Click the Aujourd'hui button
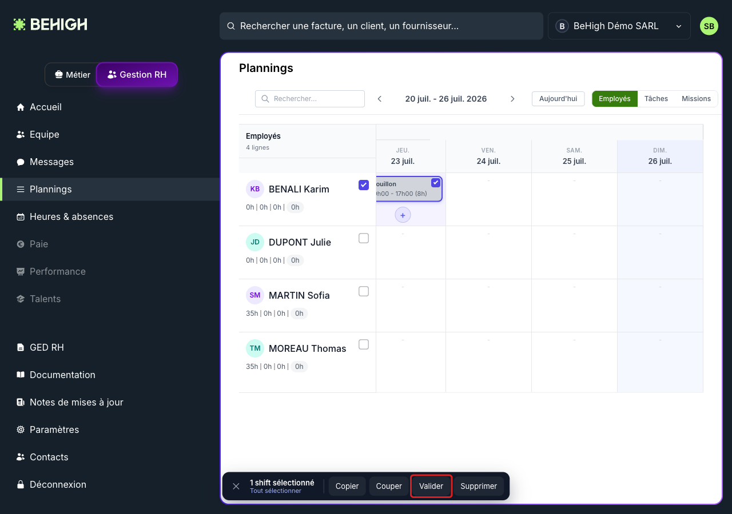 558,99
